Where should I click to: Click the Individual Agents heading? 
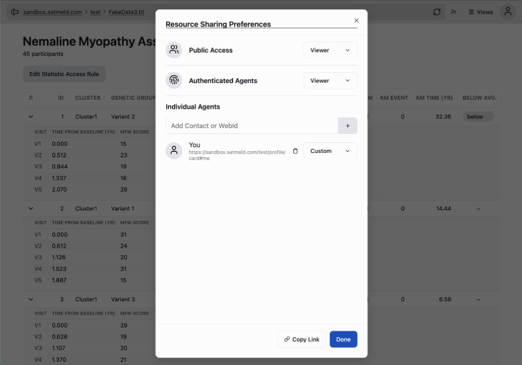coord(193,107)
